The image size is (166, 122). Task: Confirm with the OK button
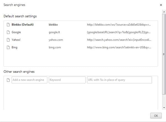click(156, 116)
